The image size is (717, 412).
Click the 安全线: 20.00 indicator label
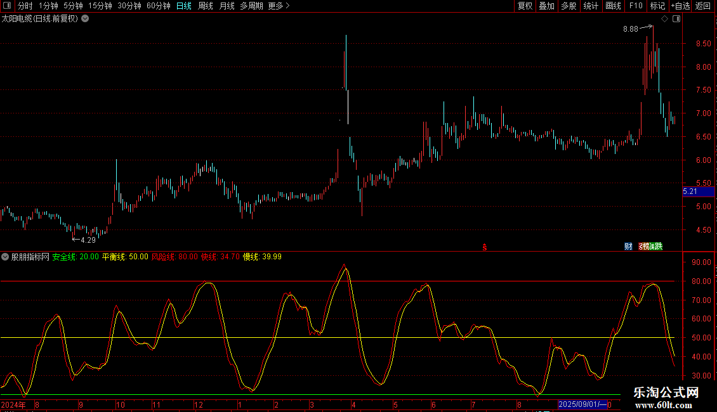tap(76, 257)
